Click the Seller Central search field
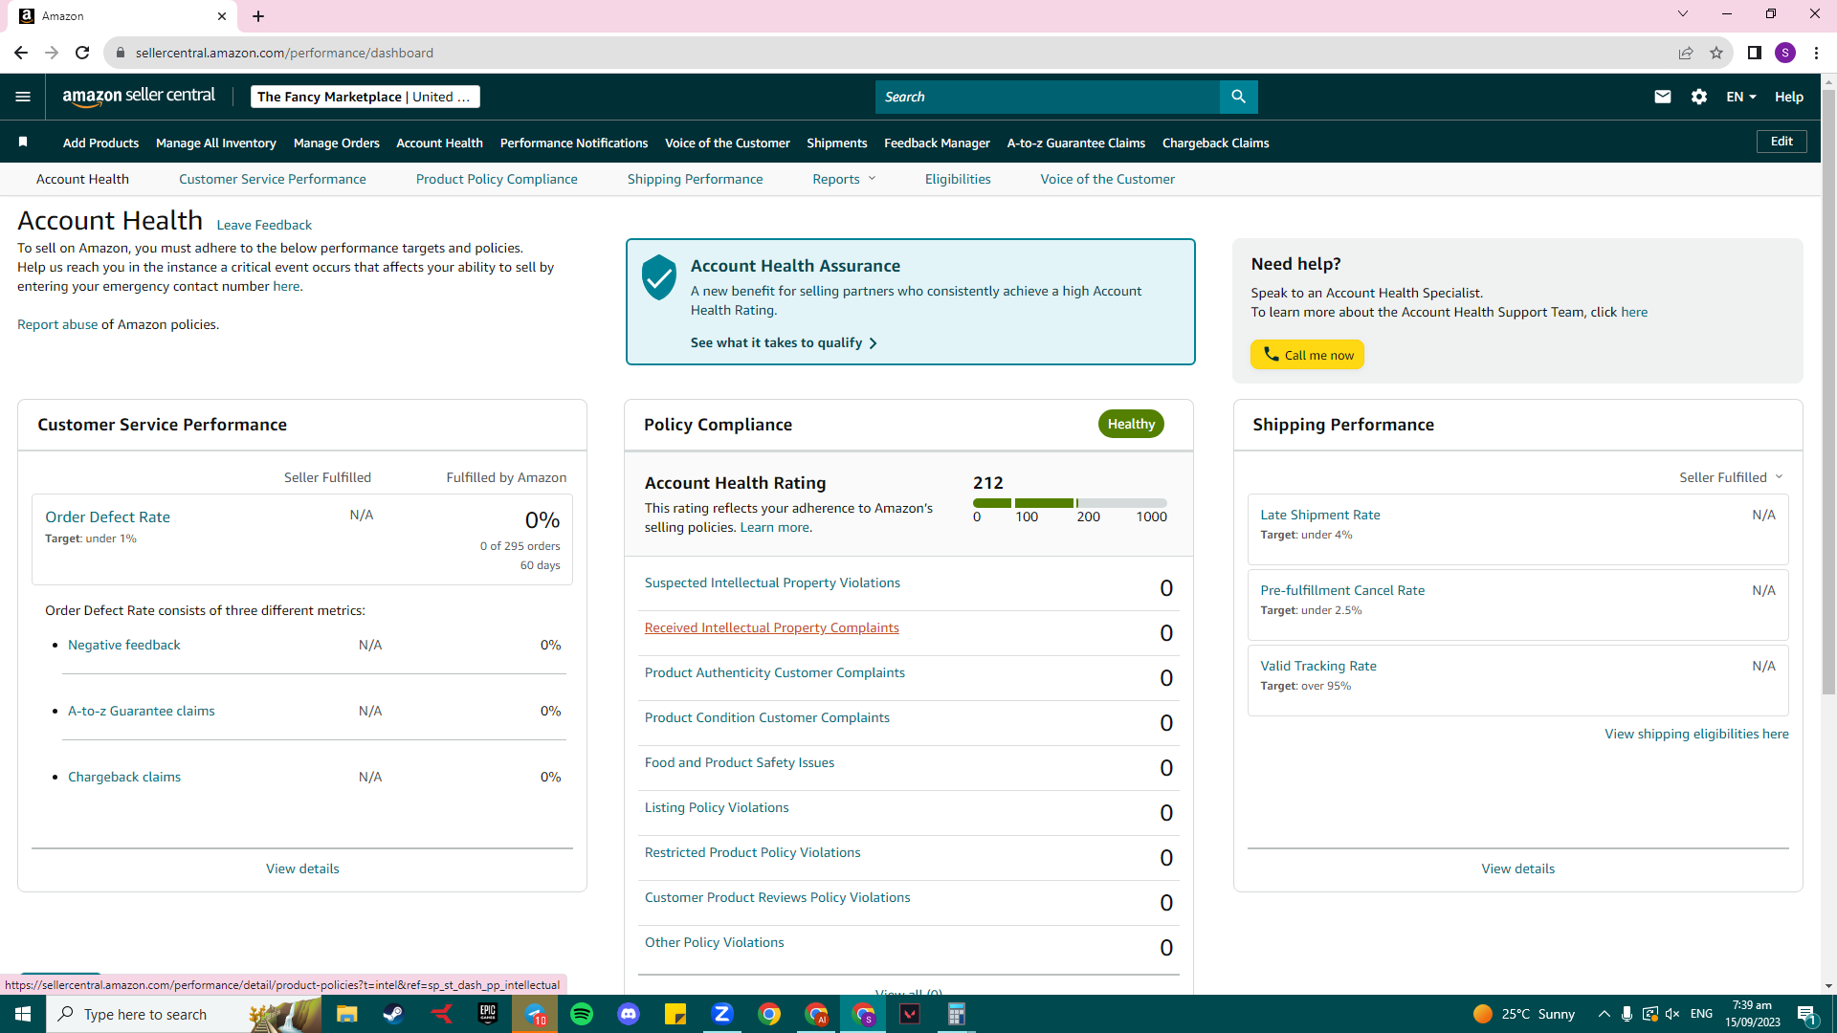This screenshot has height=1033, width=1837. click(x=1048, y=97)
